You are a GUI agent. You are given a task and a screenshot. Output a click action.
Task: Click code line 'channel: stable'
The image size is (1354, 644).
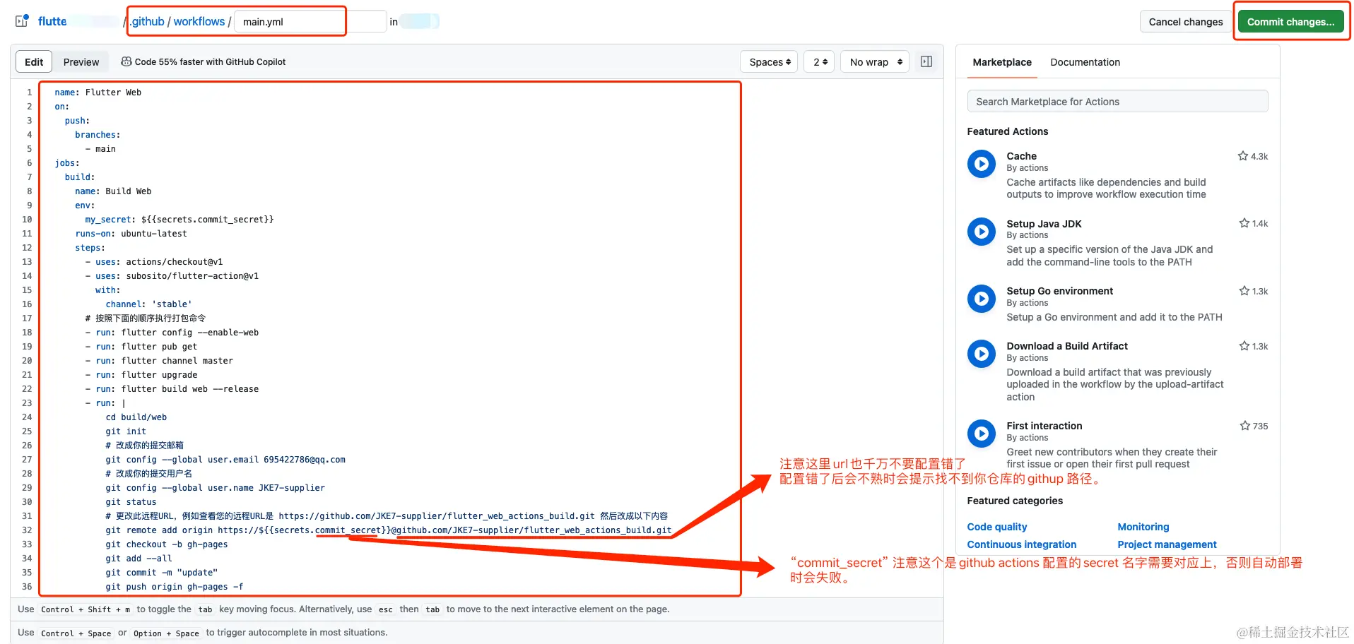pos(148,304)
